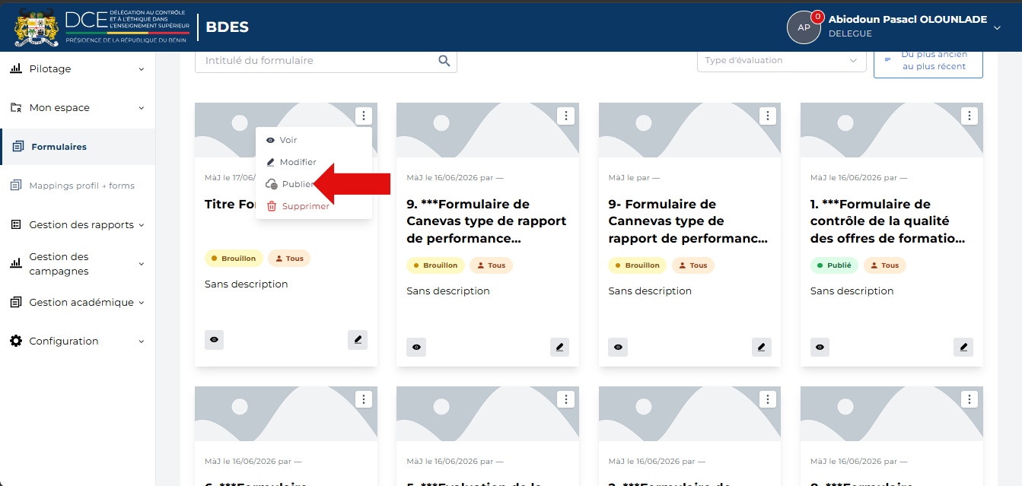Click eye view icon on 9. ***Formulaire de Canevas card
Image resolution: width=1022 pixels, height=486 pixels.
pos(416,347)
